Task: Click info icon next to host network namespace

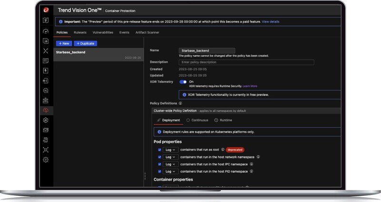Action: point(258,156)
